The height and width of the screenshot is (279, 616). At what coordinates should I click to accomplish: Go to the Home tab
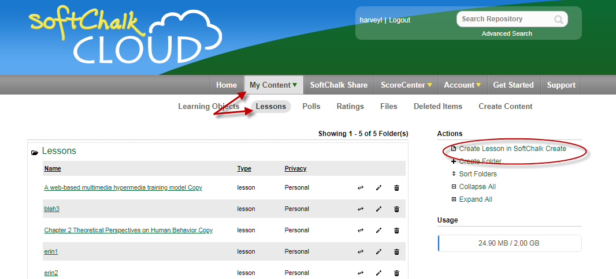tap(227, 85)
